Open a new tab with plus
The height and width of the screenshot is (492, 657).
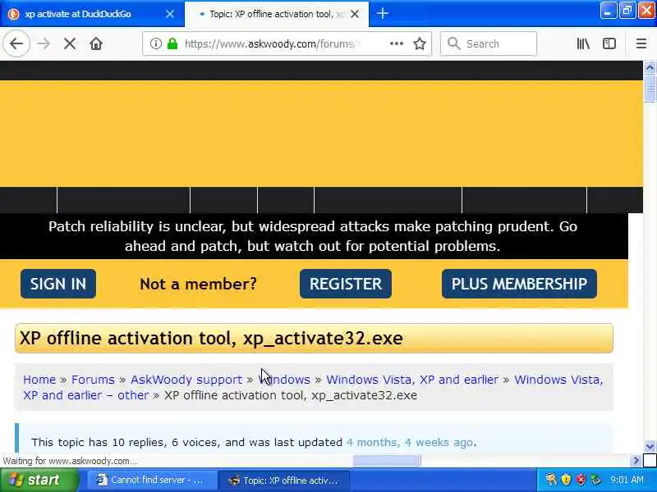coord(382,13)
